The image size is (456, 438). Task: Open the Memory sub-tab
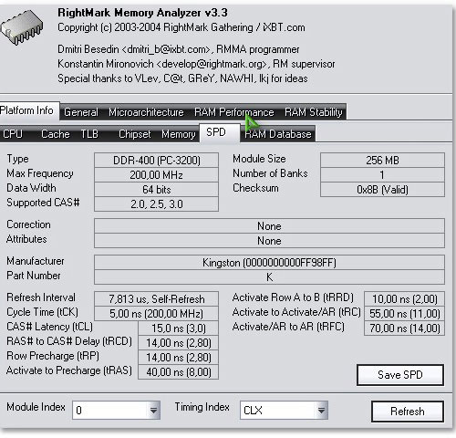179,134
